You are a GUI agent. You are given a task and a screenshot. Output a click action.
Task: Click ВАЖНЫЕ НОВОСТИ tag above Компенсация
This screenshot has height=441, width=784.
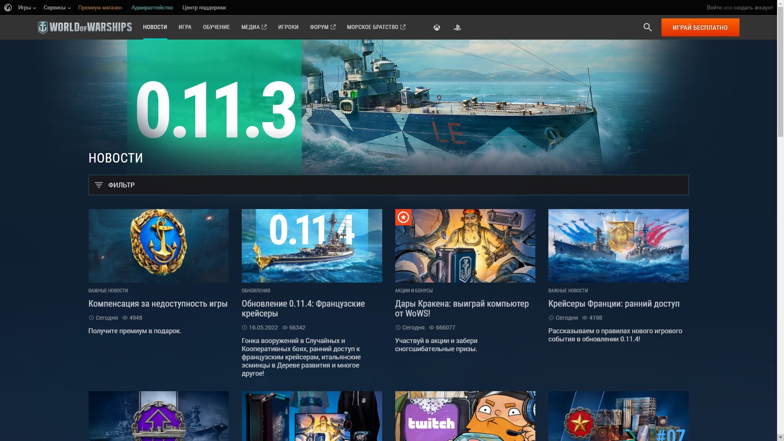pos(108,291)
